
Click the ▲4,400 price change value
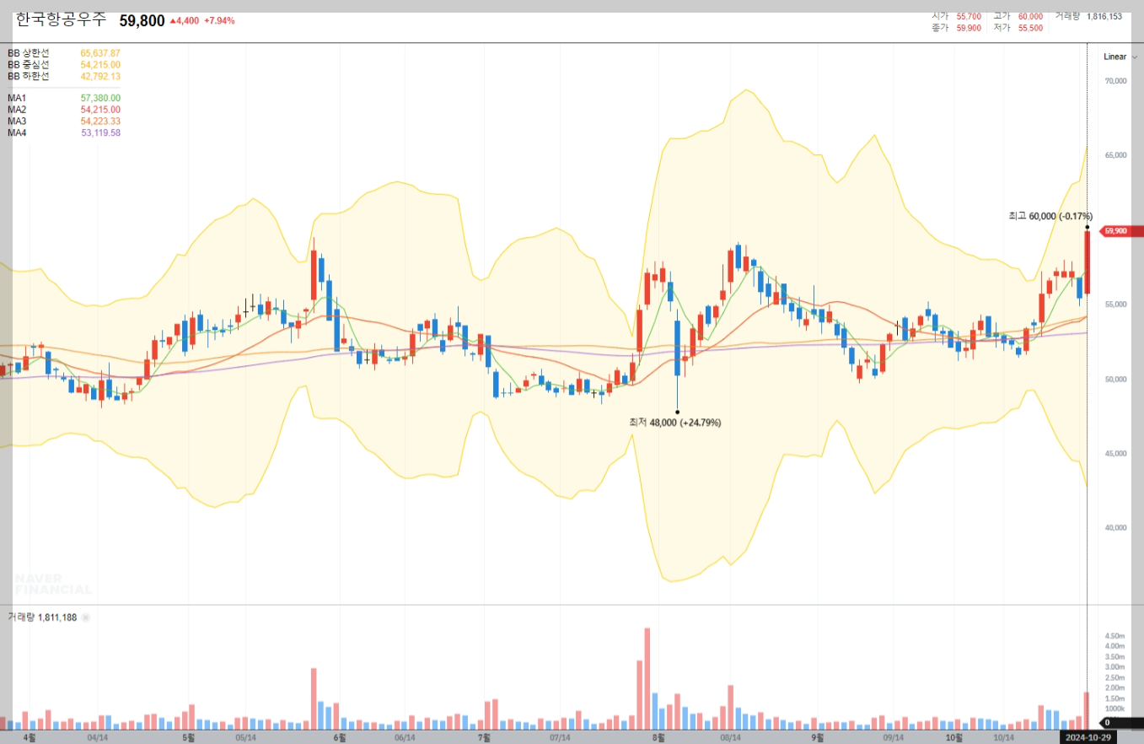[185, 20]
